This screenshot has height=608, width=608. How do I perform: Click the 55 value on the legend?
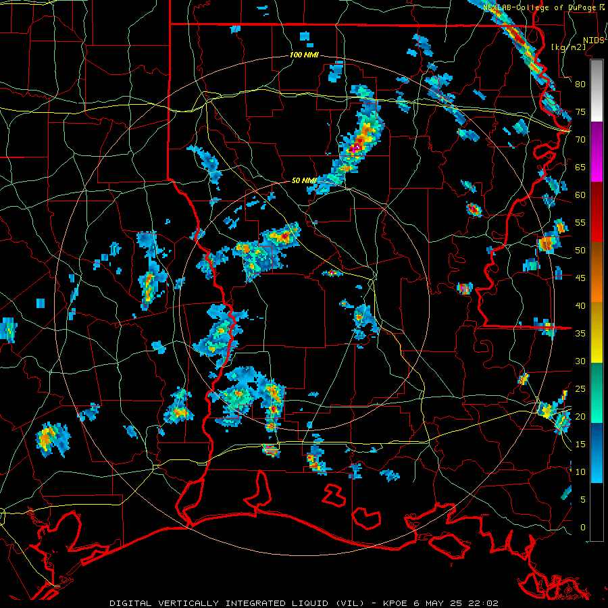[x=580, y=222]
